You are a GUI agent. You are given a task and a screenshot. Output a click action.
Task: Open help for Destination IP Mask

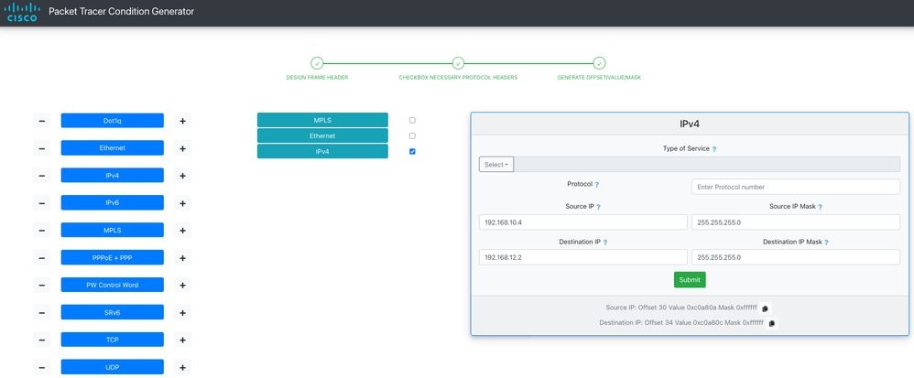826,243
